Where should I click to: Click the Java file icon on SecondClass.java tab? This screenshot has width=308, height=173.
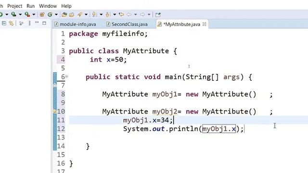coord(108,24)
